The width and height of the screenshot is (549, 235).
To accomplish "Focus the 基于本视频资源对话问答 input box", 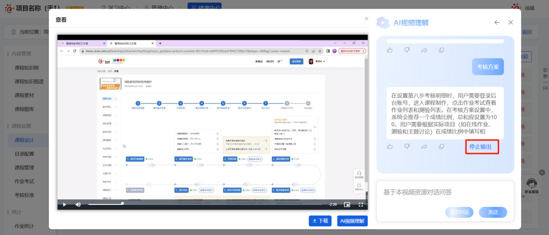I will (445, 193).
